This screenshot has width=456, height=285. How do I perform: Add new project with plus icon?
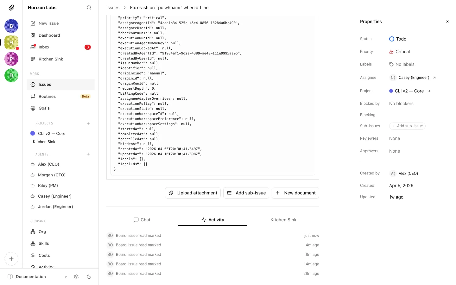click(88, 123)
